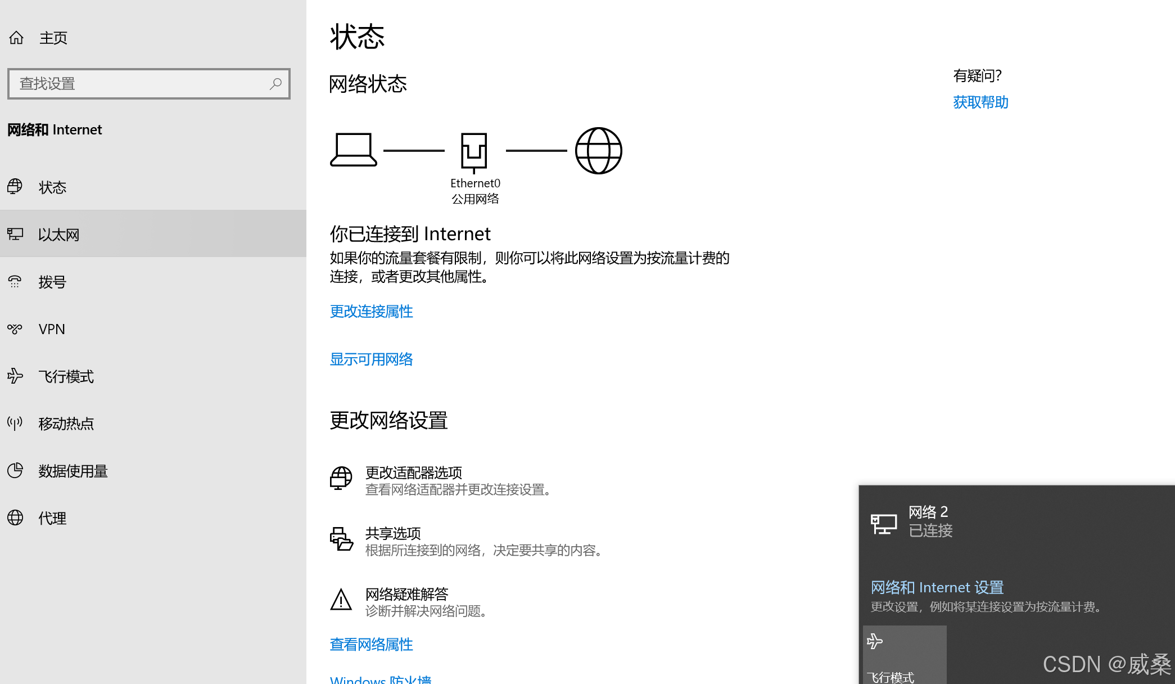
Task: Click the dial-up (拨号) phone icon
Action: pos(15,281)
